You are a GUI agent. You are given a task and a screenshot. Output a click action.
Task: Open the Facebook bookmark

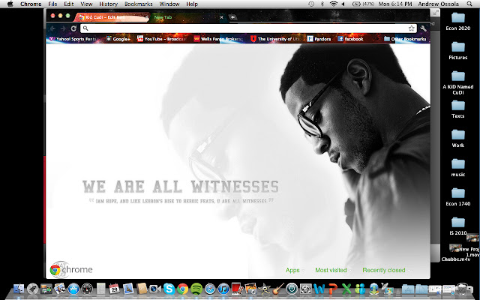point(350,39)
